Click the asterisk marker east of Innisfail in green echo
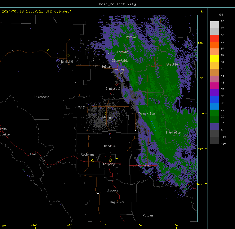Image resolution: width=235 pixels, height=229 pixels. point(137,83)
